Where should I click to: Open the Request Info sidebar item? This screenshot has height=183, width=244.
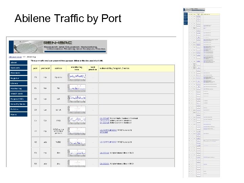coord(18,99)
